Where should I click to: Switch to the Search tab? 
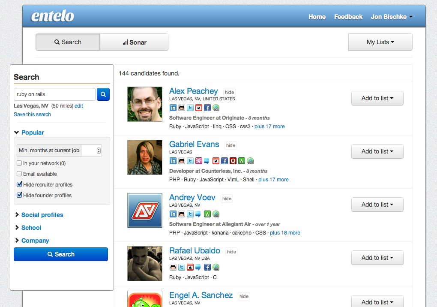pos(68,42)
